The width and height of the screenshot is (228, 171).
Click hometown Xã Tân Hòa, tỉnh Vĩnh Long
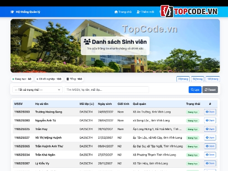150,163
